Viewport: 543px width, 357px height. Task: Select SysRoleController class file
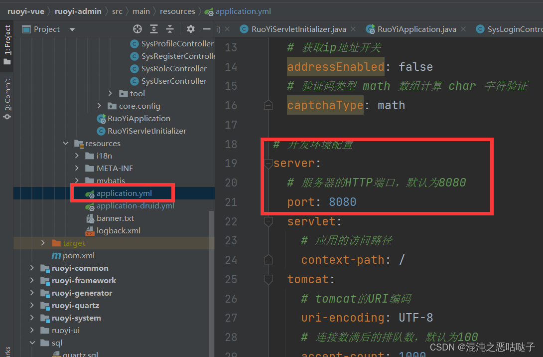click(174, 69)
